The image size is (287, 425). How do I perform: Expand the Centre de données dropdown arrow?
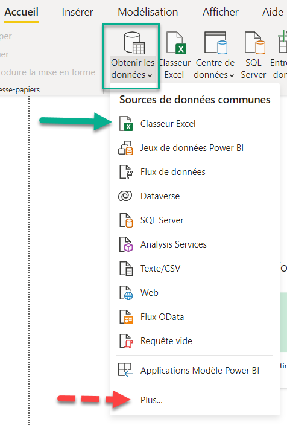(232, 75)
